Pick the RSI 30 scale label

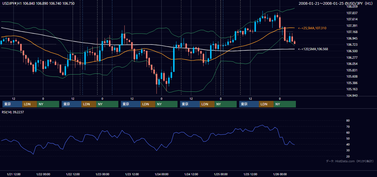[348, 150]
